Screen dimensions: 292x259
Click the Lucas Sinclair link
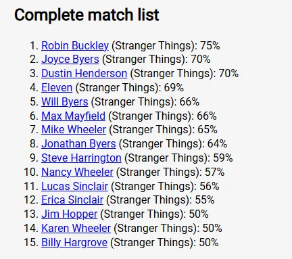point(74,186)
